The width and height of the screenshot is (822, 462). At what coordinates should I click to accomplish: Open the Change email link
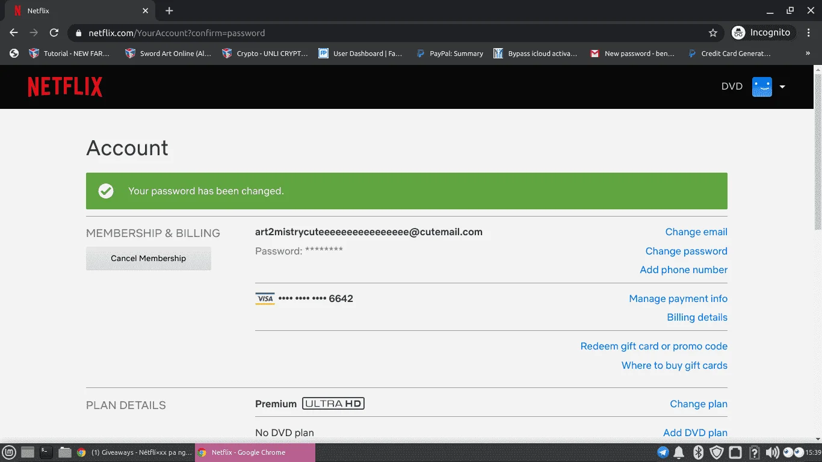(696, 232)
